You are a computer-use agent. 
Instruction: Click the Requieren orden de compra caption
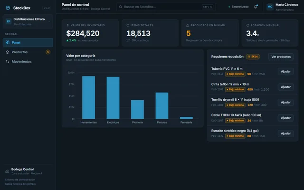(204, 40)
